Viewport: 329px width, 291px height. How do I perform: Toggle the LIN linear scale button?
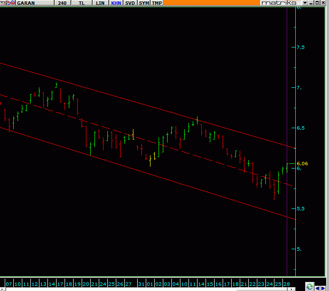tap(100, 3)
